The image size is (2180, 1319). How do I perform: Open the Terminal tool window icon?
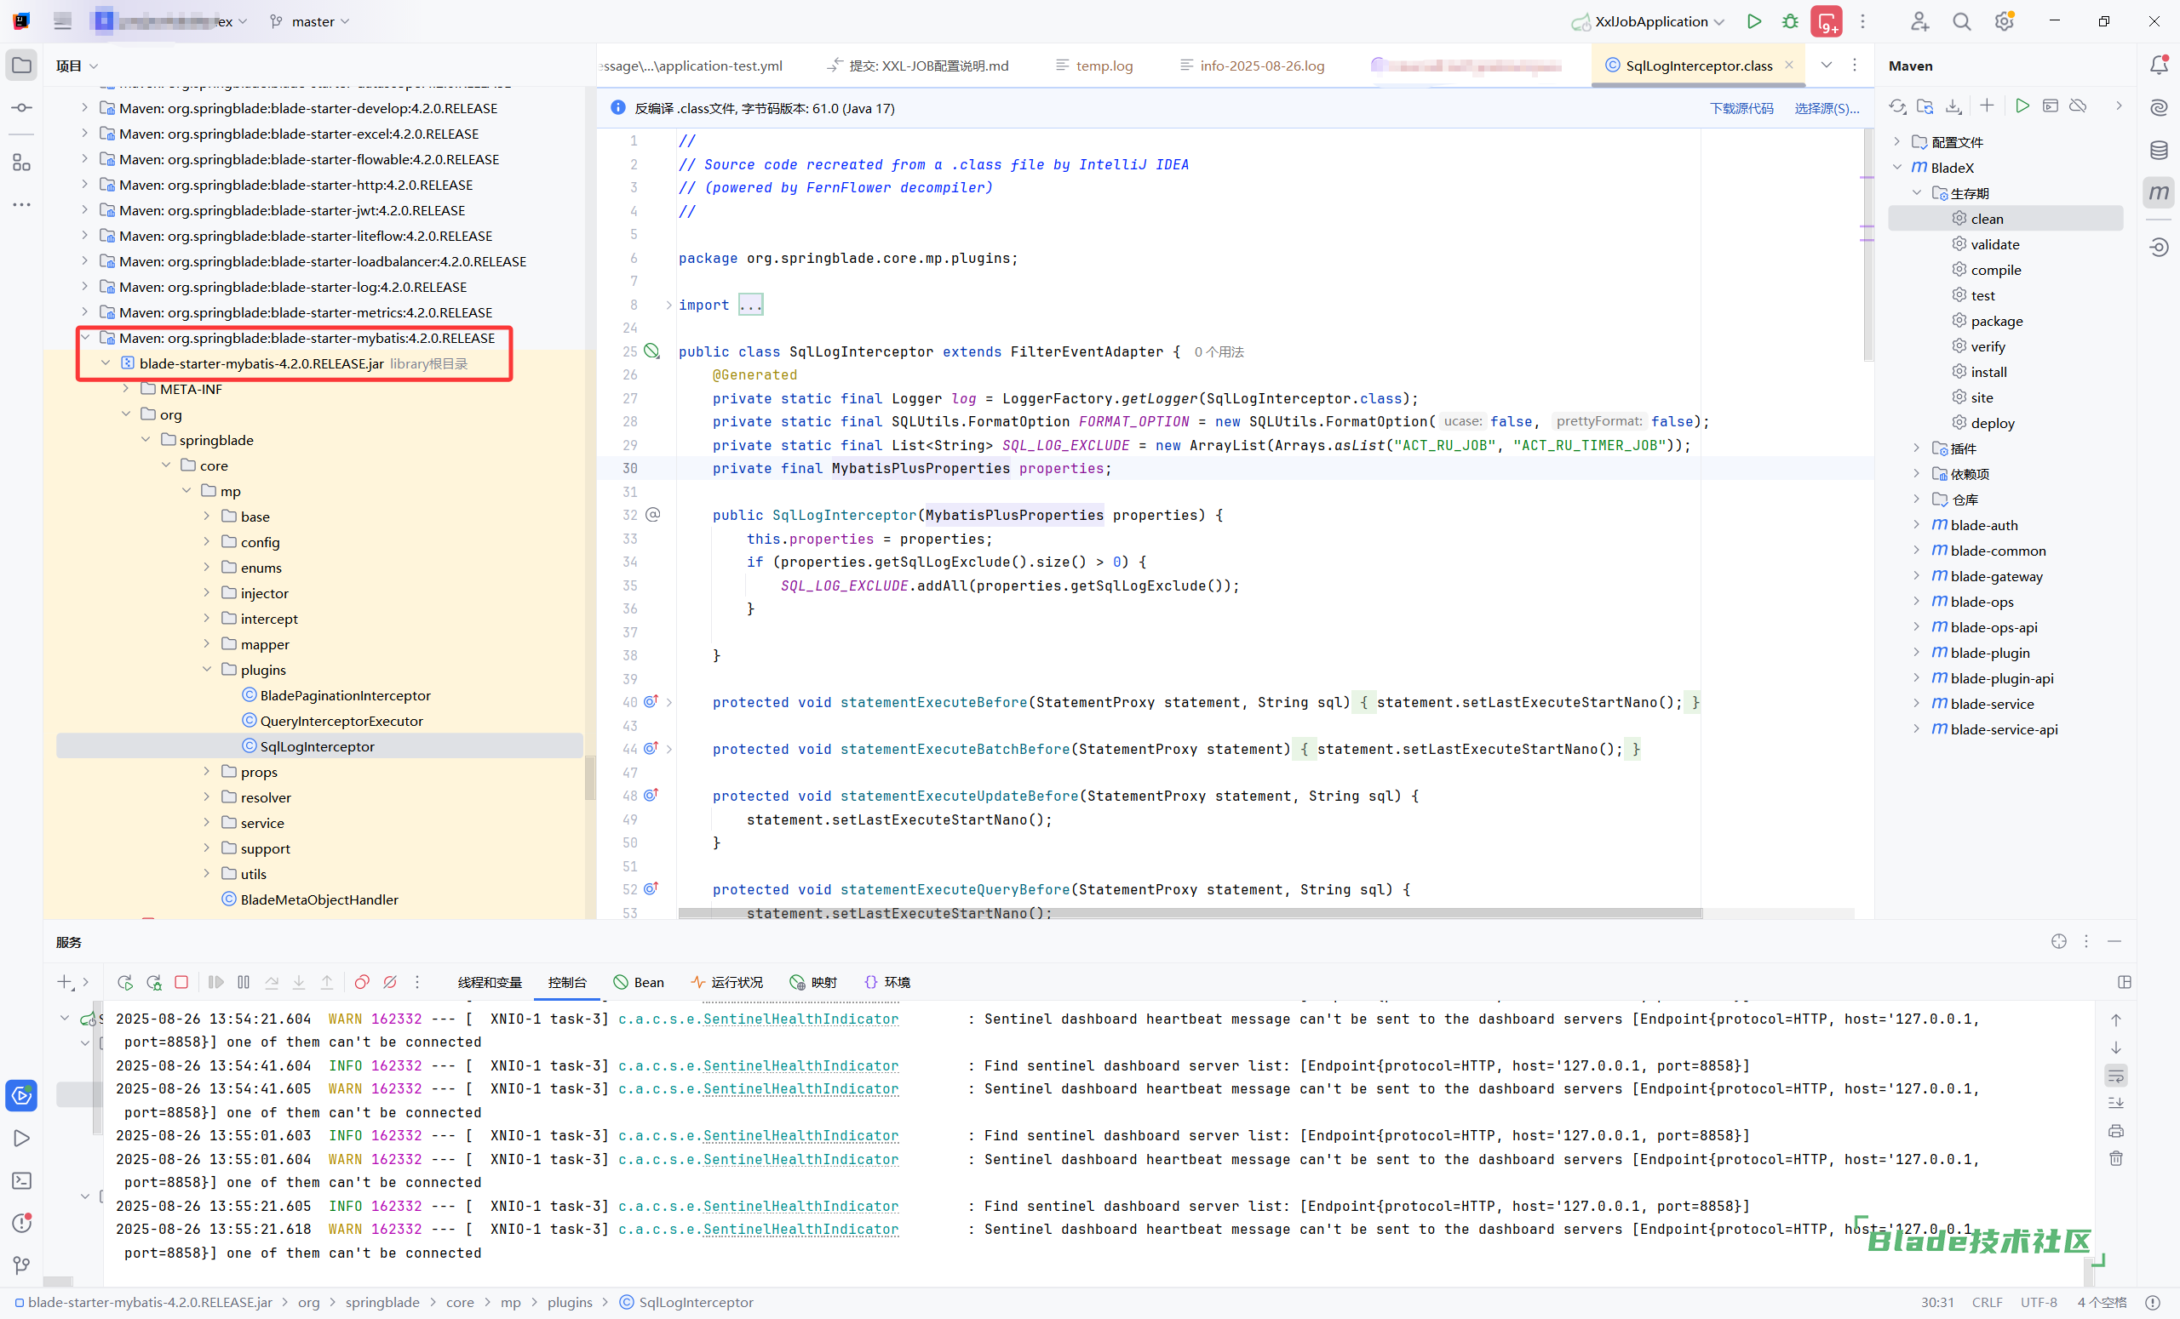click(x=22, y=1181)
